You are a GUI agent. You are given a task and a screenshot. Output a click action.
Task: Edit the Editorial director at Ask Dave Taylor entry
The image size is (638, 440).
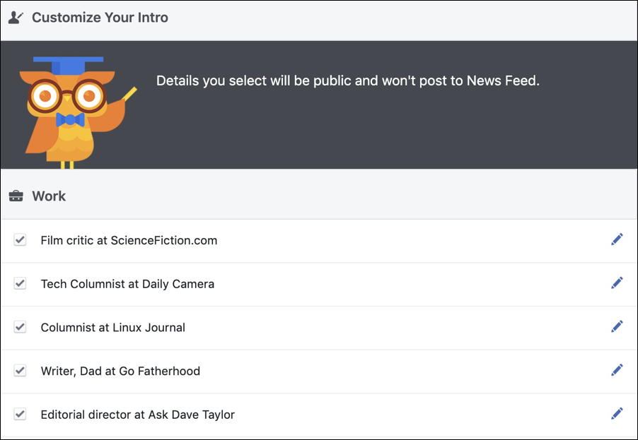click(x=617, y=414)
